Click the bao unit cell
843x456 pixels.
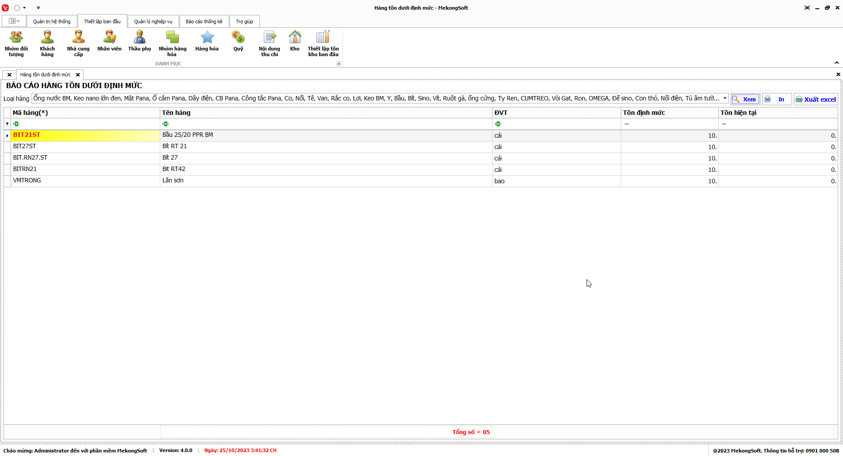click(556, 181)
